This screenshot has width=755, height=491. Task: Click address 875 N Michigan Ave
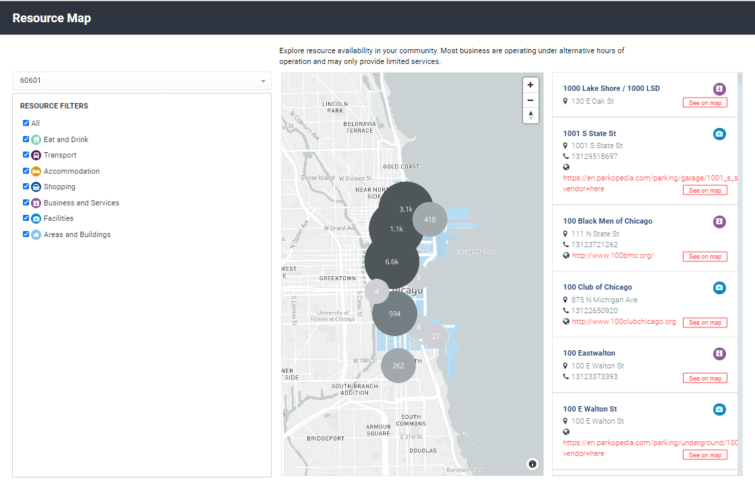[x=604, y=300]
